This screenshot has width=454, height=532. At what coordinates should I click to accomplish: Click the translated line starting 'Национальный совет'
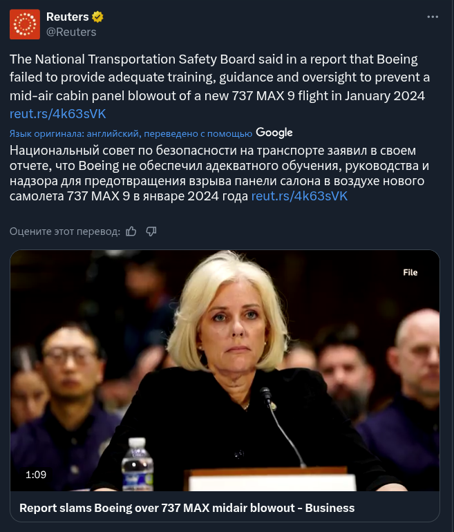click(x=213, y=151)
